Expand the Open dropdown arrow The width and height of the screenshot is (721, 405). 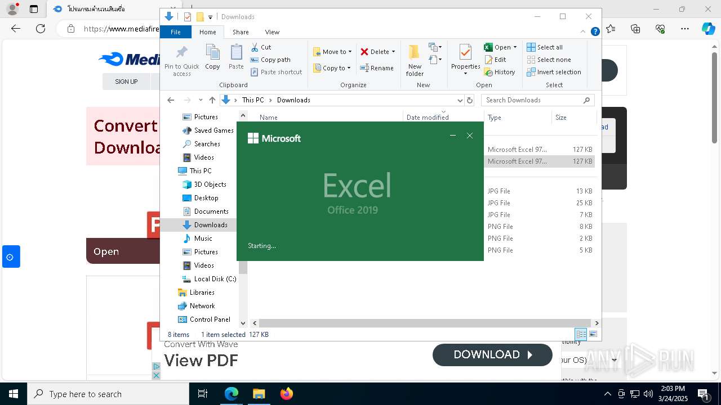coord(515,47)
